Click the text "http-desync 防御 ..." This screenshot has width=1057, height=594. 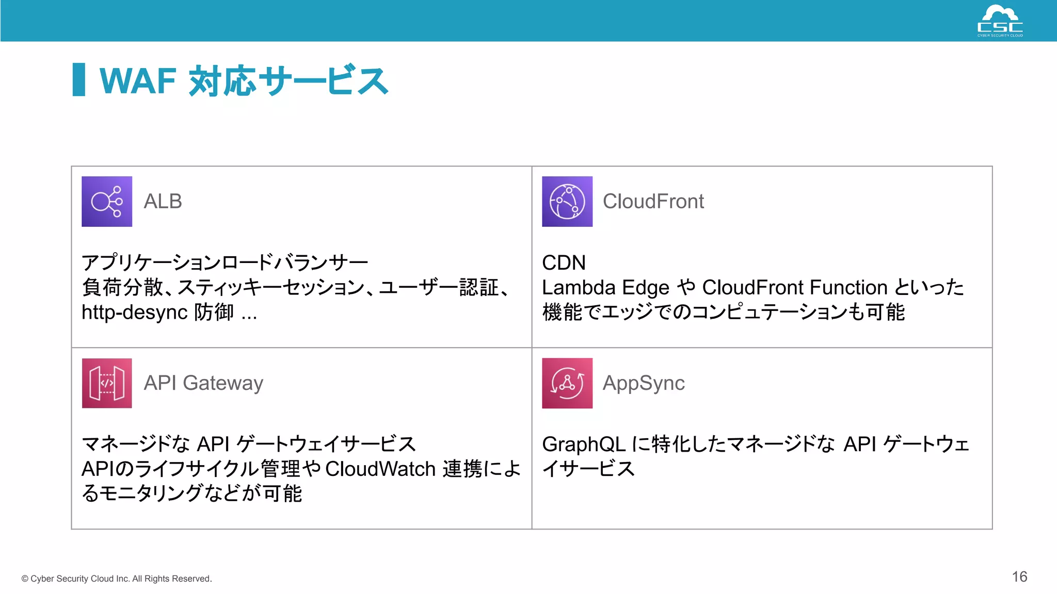169,312
